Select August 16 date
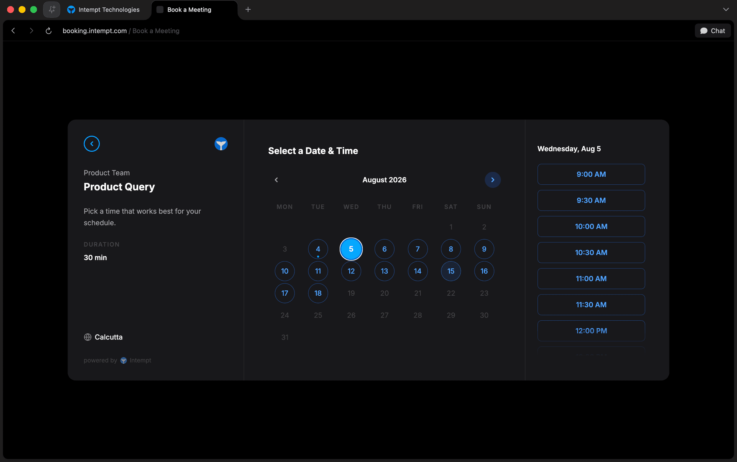The width and height of the screenshot is (737, 462). (x=484, y=271)
